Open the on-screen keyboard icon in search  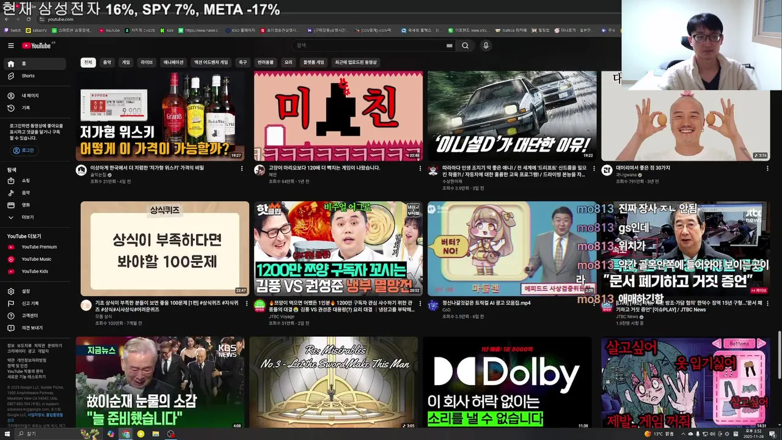[x=450, y=46]
